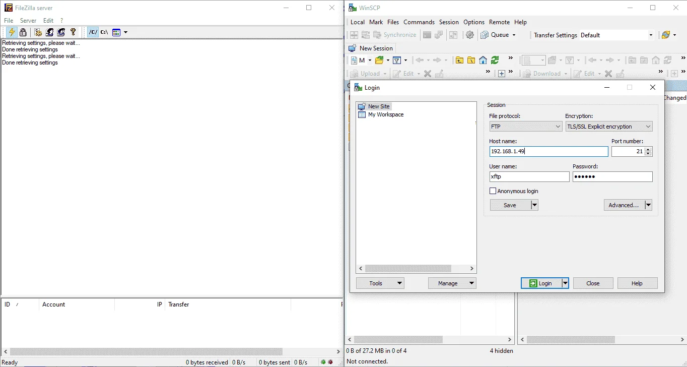
Task: Open the Manage button menu
Action: 452,283
